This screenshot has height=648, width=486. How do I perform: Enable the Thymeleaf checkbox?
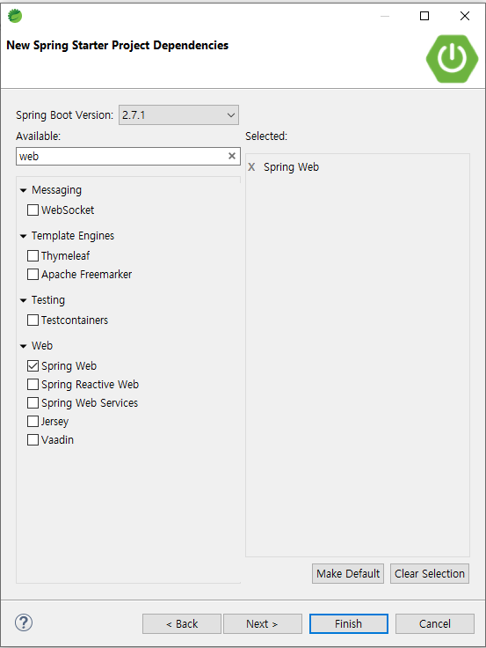click(x=33, y=256)
